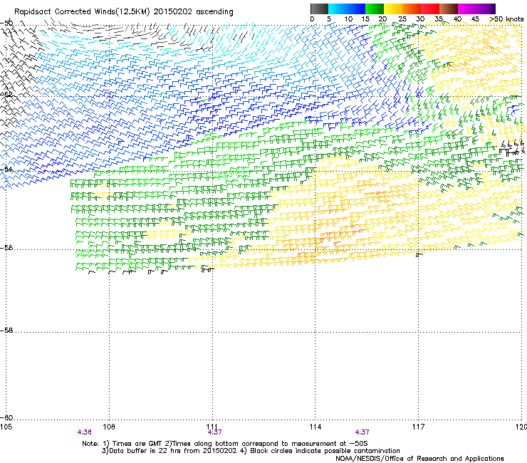The image size is (527, 463).
Task: Click the latitude label -56
Action: 6,248
